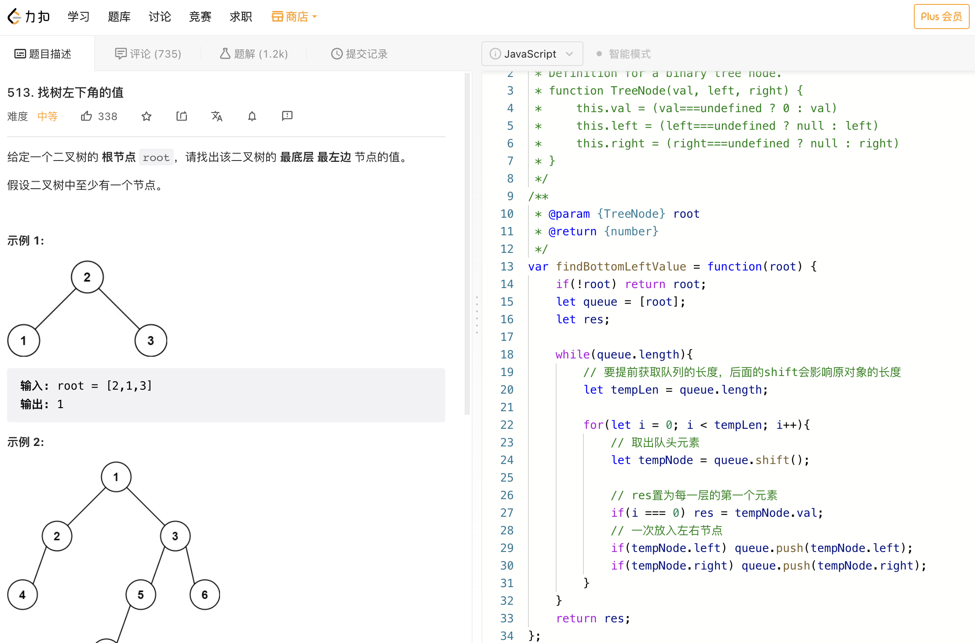Click the Plus 会员 button
The height and width of the screenshot is (643, 975).
pos(941,17)
